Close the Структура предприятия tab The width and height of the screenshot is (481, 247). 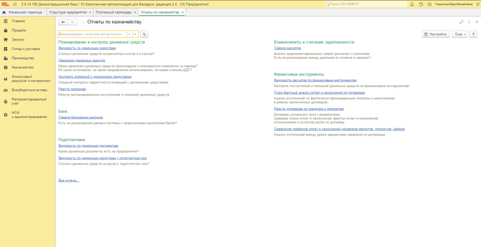click(x=90, y=12)
